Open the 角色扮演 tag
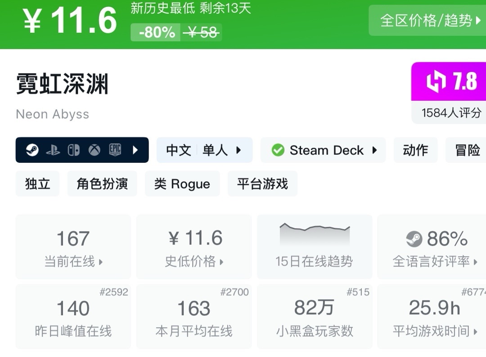This screenshot has height=357, width=486. coord(102,184)
